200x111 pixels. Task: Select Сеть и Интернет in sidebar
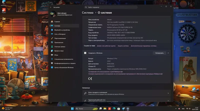[60, 34]
